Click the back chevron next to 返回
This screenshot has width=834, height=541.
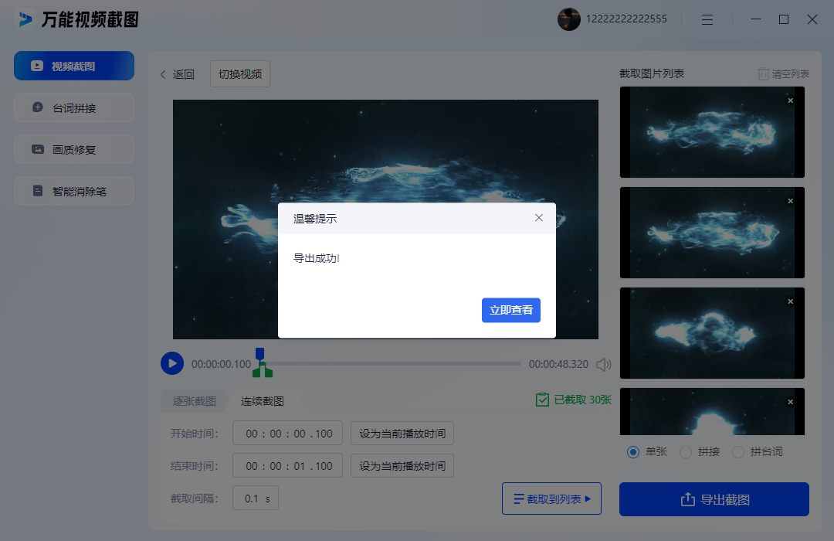pyautogui.click(x=162, y=73)
